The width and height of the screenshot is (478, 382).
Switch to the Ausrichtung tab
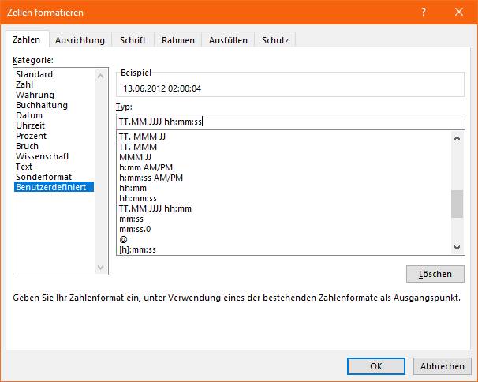(80, 40)
